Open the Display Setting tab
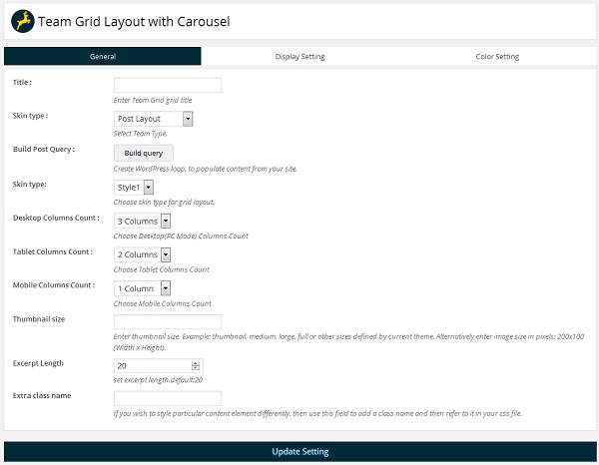The height and width of the screenshot is (465, 599). (299, 57)
